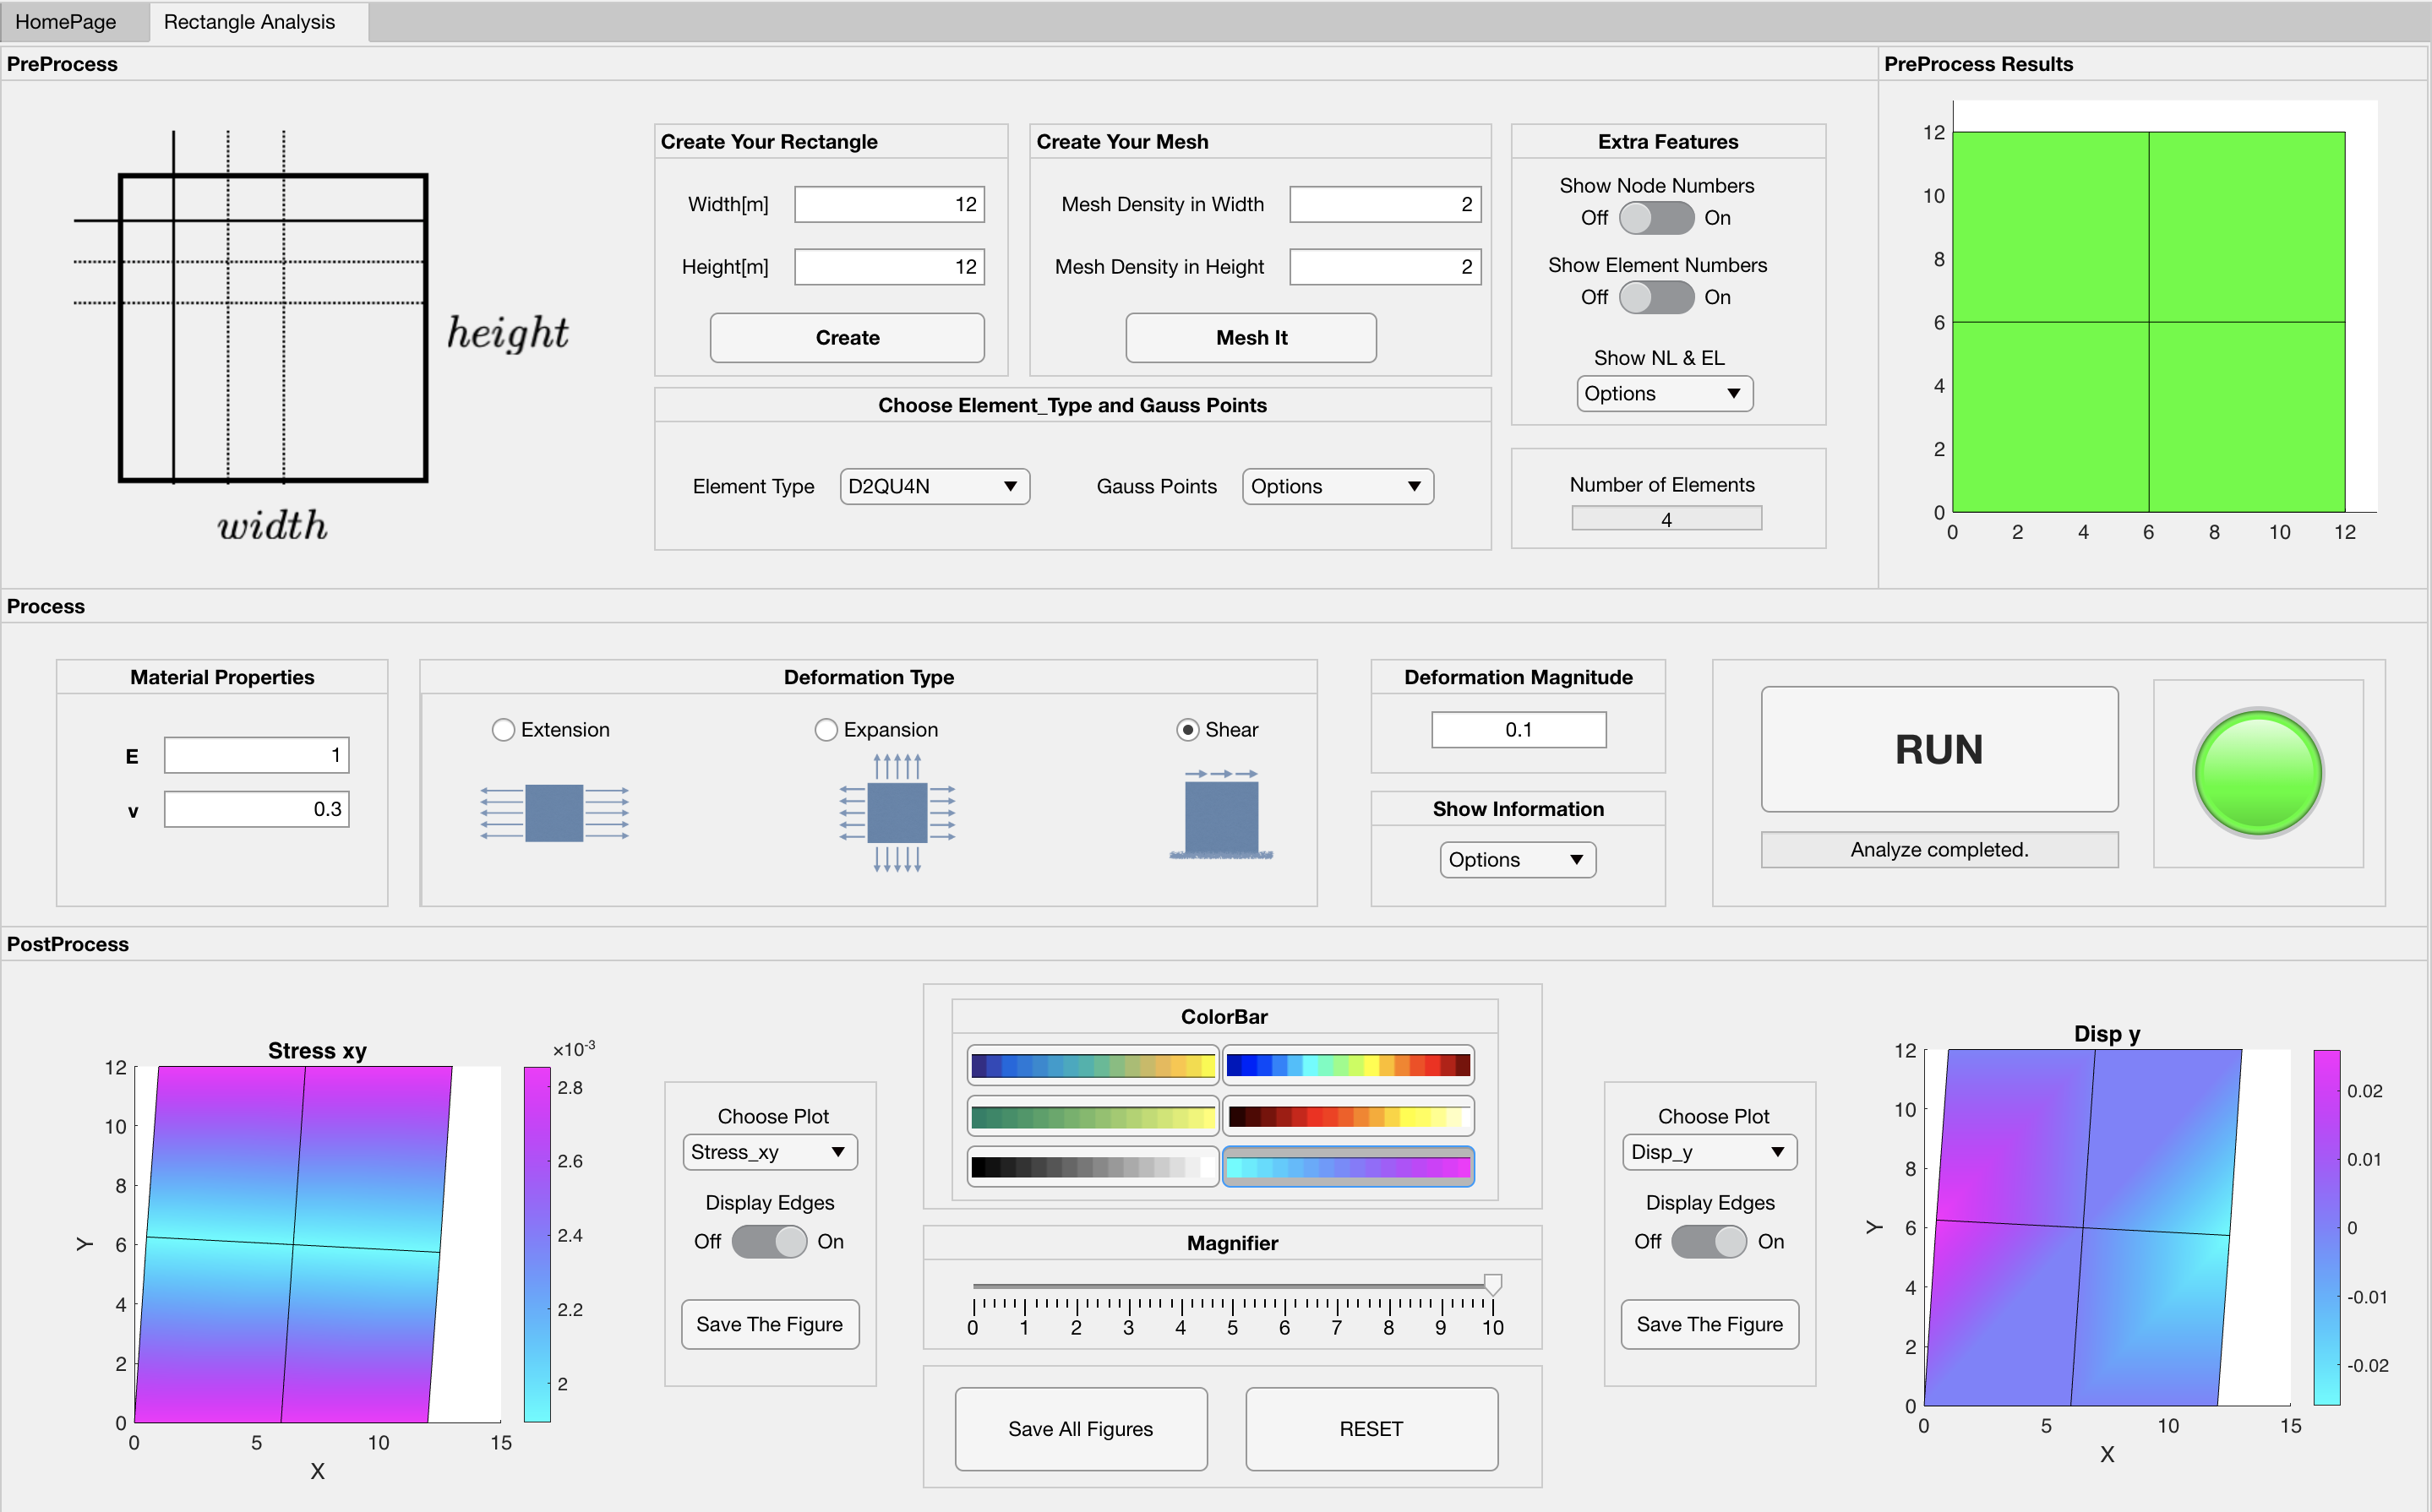
Task: Click the Poisson ratio v input field
Action: (x=256, y=809)
